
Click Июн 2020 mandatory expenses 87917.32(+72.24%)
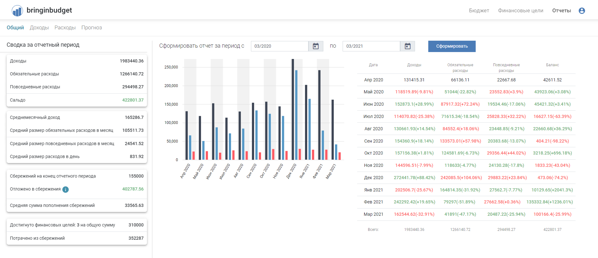[x=460, y=104]
